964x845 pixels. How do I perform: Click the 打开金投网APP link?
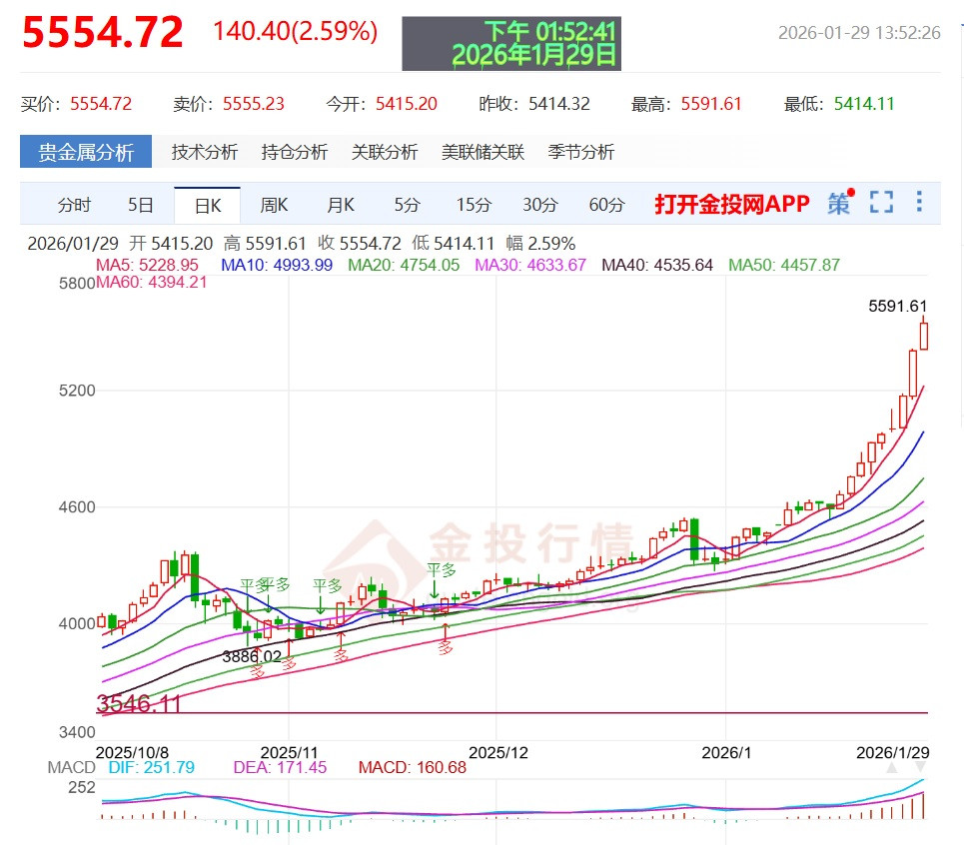pos(732,205)
